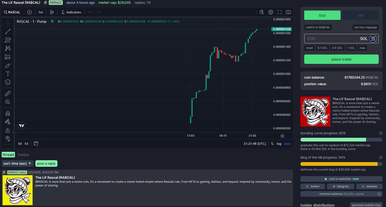Screen dimensions: 386x207
Task: Copy the contract address
Action: point(379,194)
